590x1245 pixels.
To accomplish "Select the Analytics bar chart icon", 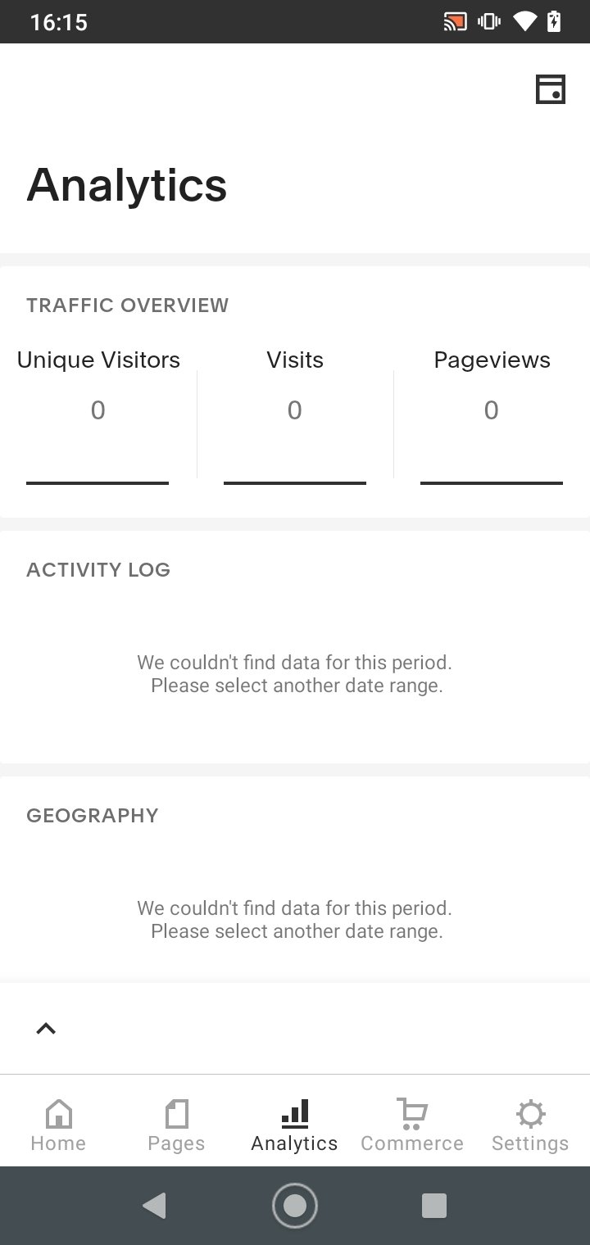I will tap(294, 1113).
